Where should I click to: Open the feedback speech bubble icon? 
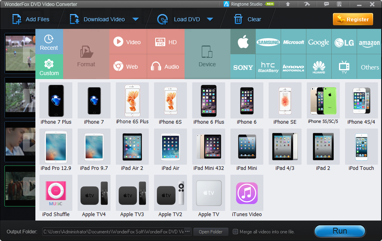click(326, 4)
